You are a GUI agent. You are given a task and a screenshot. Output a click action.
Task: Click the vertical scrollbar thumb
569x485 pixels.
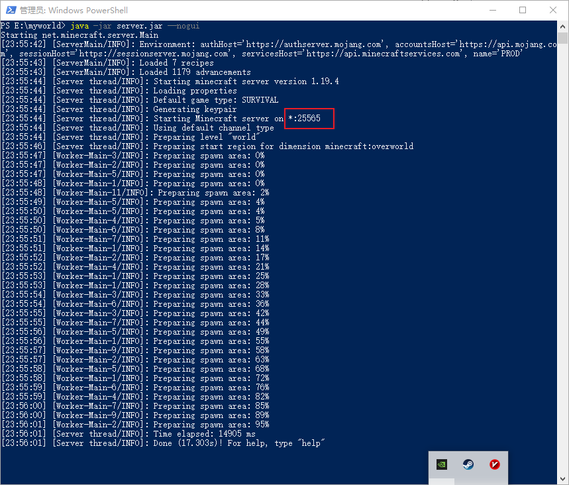point(562,38)
